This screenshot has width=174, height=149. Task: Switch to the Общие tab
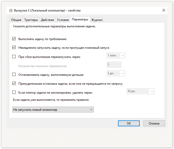16,20
